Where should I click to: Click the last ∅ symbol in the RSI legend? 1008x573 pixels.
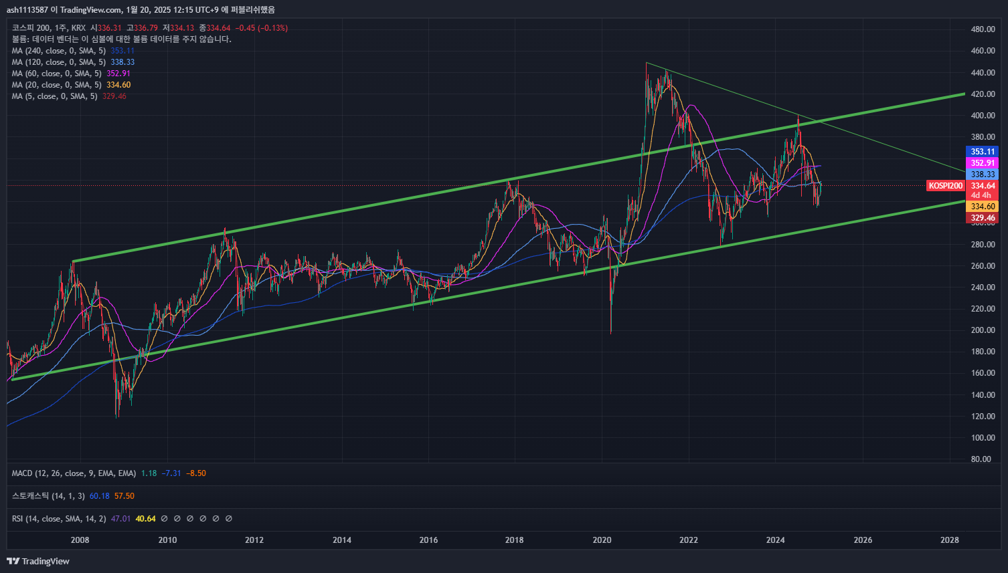229,519
